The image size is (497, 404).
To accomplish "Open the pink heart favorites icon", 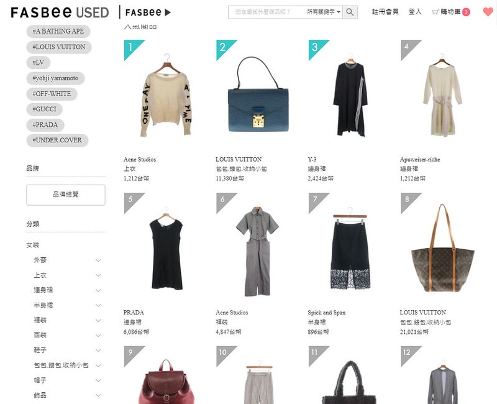I will pos(488,12).
